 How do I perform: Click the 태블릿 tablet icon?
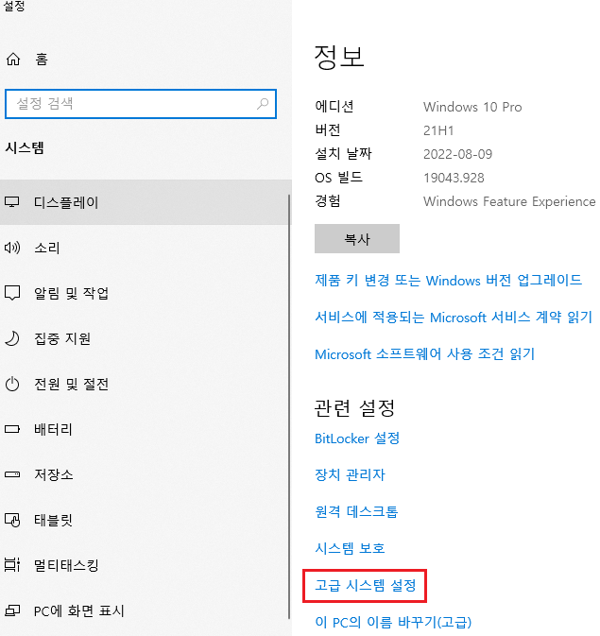pos(12,520)
